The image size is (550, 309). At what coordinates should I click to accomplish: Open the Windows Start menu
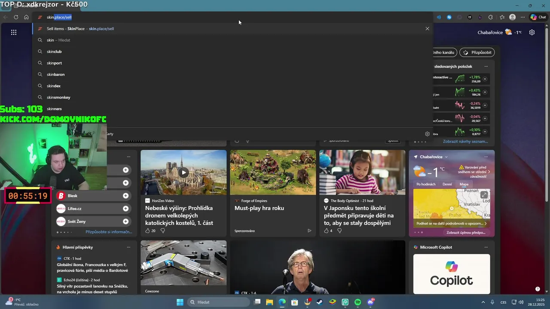coord(180,302)
